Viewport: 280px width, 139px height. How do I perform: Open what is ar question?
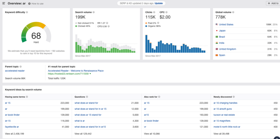click(80, 121)
